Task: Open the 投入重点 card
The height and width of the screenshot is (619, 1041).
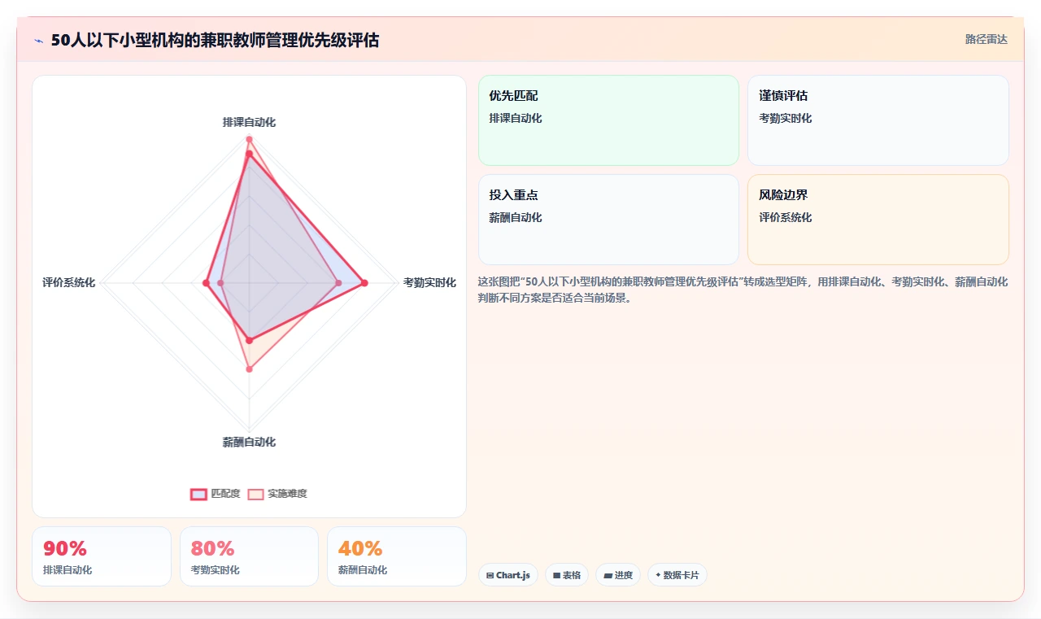Action: [608, 220]
